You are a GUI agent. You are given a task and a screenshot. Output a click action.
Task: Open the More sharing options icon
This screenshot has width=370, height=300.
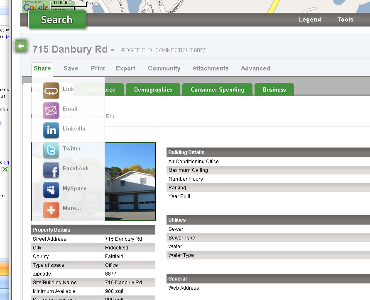pyautogui.click(x=51, y=210)
